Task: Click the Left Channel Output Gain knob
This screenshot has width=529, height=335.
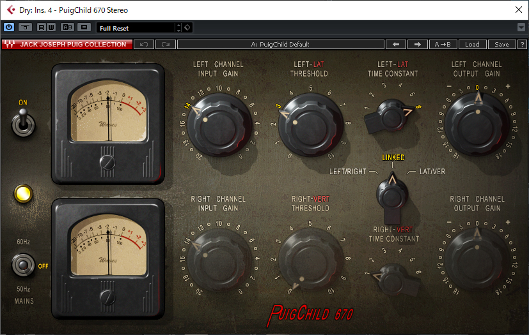Action: pos(477,124)
